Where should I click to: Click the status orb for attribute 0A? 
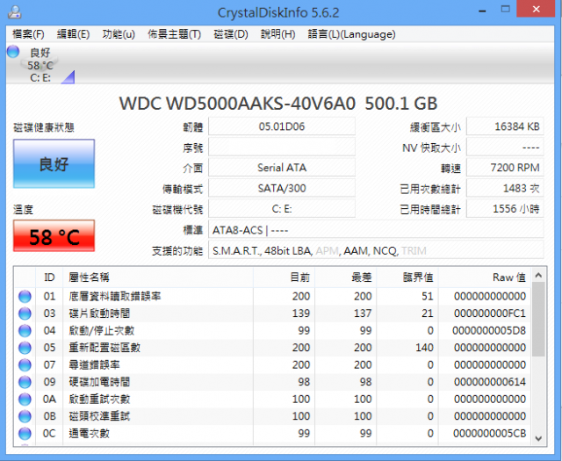click(25, 399)
